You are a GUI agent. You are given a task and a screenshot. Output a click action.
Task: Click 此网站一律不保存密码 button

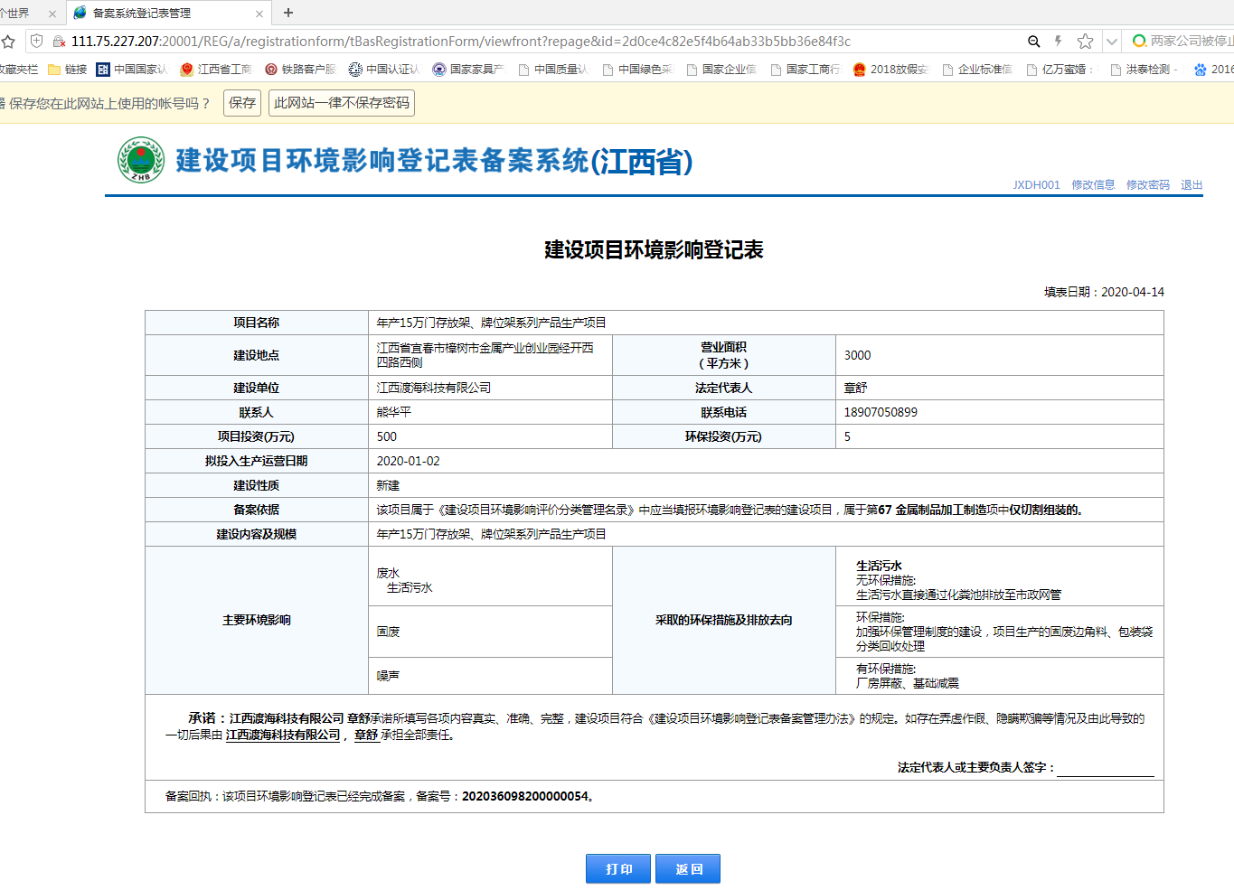(342, 103)
